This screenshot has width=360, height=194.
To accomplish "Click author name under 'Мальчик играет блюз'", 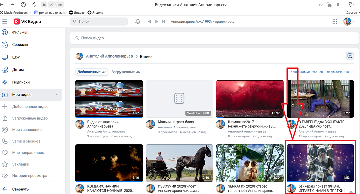I will pyautogui.click(x=177, y=127).
